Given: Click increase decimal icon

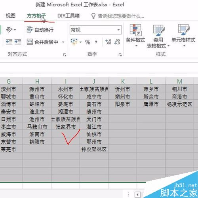Looking at the screenshot, I should [109, 42].
